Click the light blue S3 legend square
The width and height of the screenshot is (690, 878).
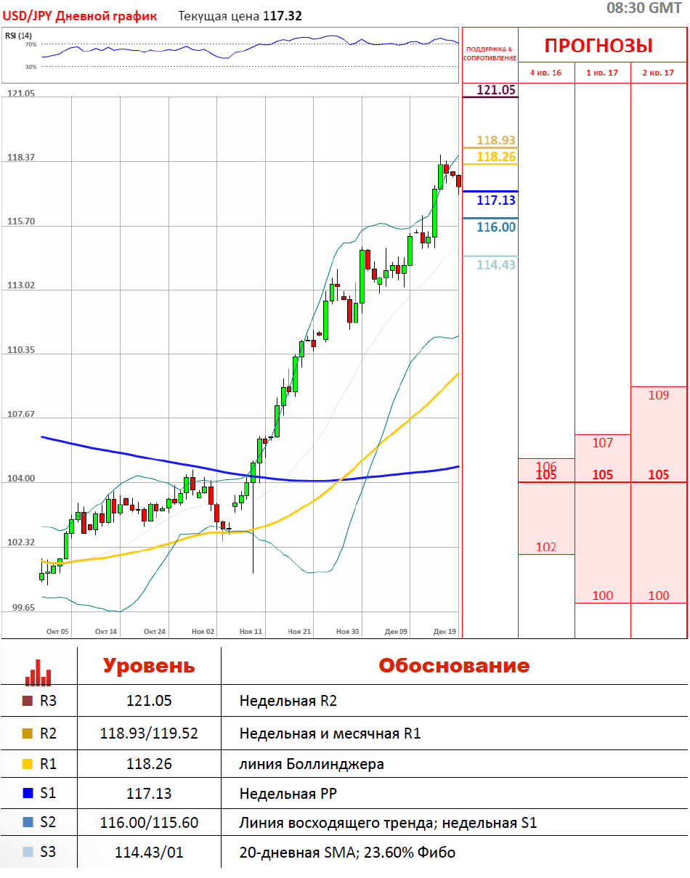tap(28, 853)
